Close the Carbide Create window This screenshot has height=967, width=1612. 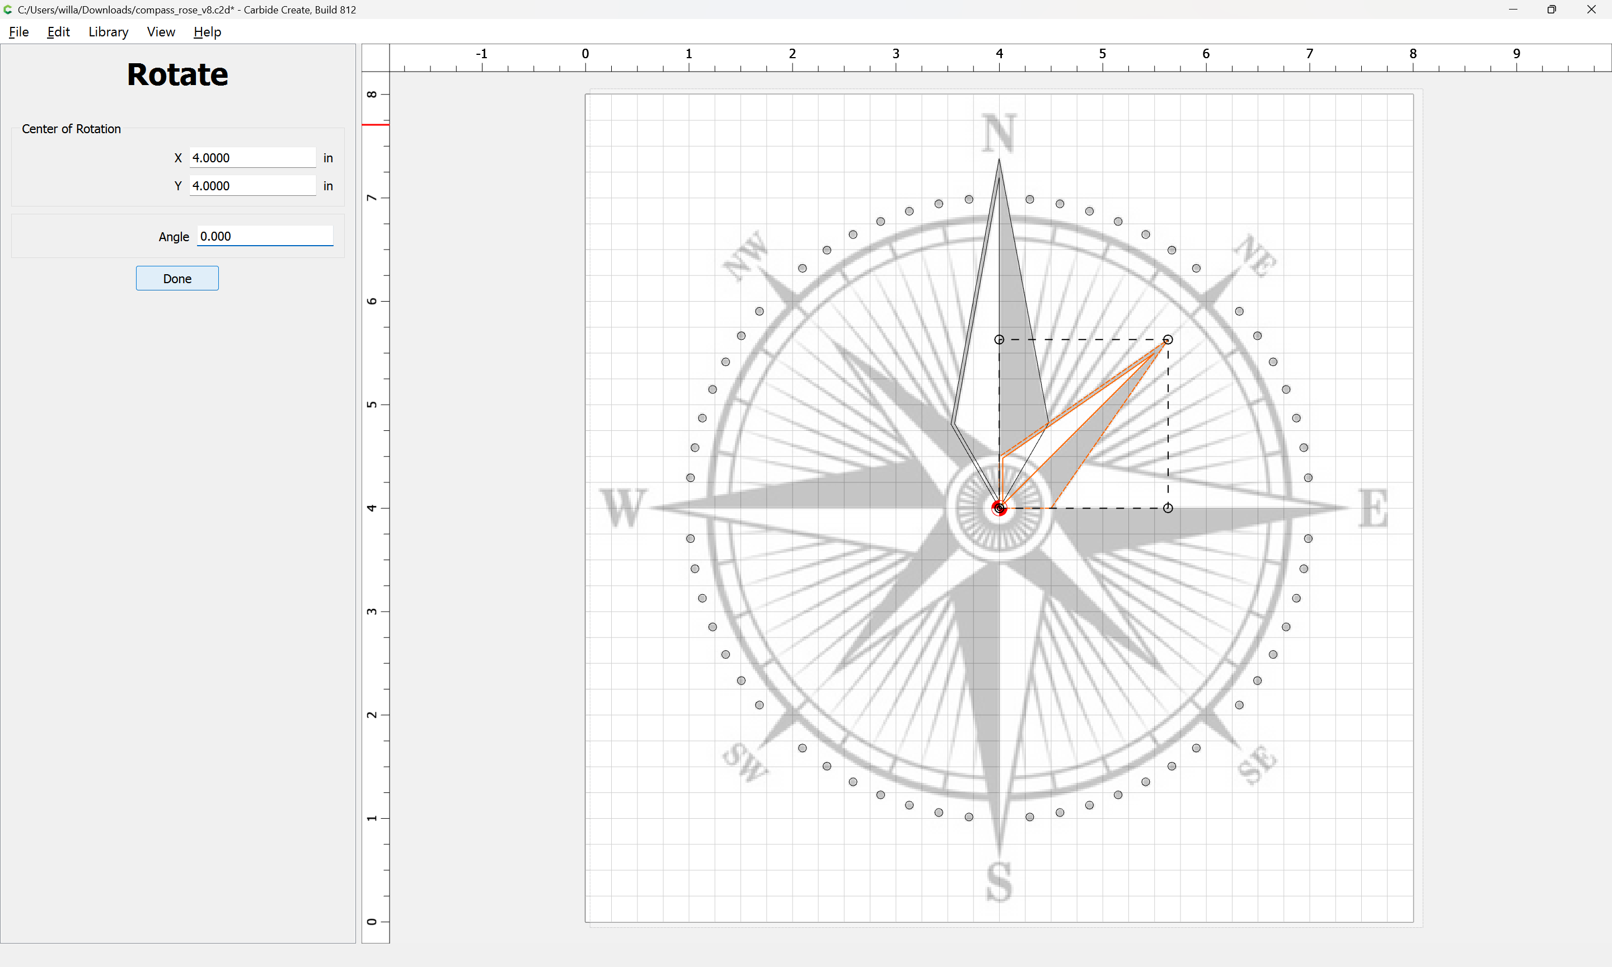point(1591,10)
